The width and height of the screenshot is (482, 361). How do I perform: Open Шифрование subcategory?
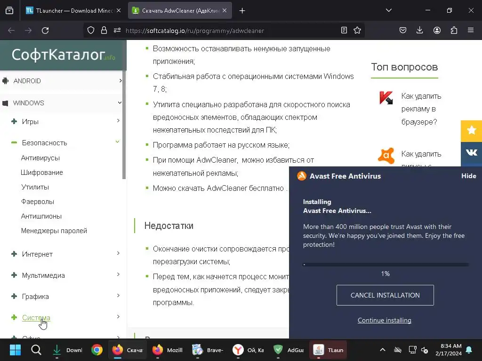click(42, 173)
